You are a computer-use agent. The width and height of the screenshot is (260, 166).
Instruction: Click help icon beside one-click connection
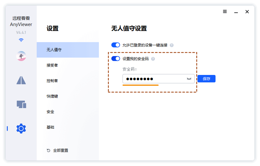point(172,45)
